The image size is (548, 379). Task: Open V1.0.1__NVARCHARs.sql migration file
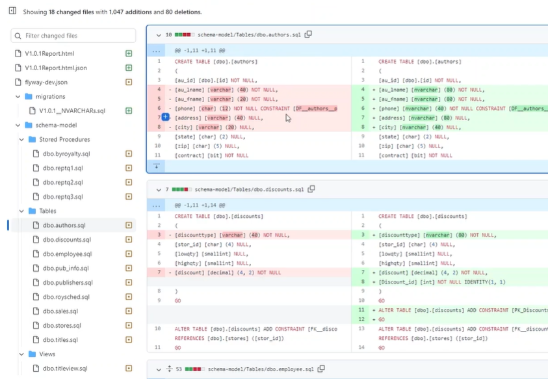point(72,111)
